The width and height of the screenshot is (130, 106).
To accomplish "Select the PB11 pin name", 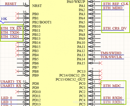I will pos(36,30).
